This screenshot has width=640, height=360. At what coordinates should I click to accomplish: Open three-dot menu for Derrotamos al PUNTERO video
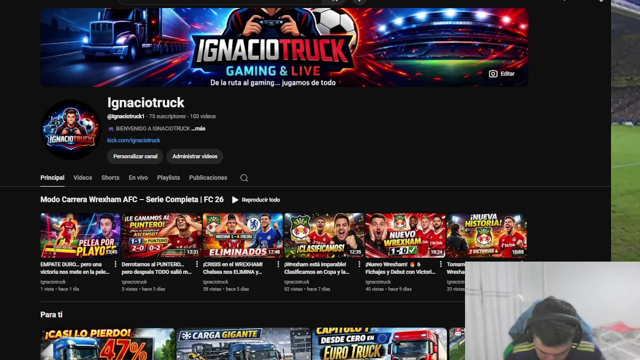196,264
